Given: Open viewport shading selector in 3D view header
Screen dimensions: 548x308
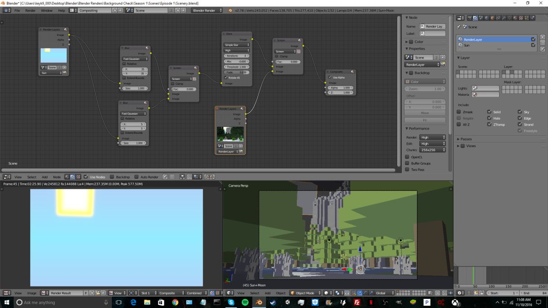Looking at the screenshot, I should (x=328, y=293).
